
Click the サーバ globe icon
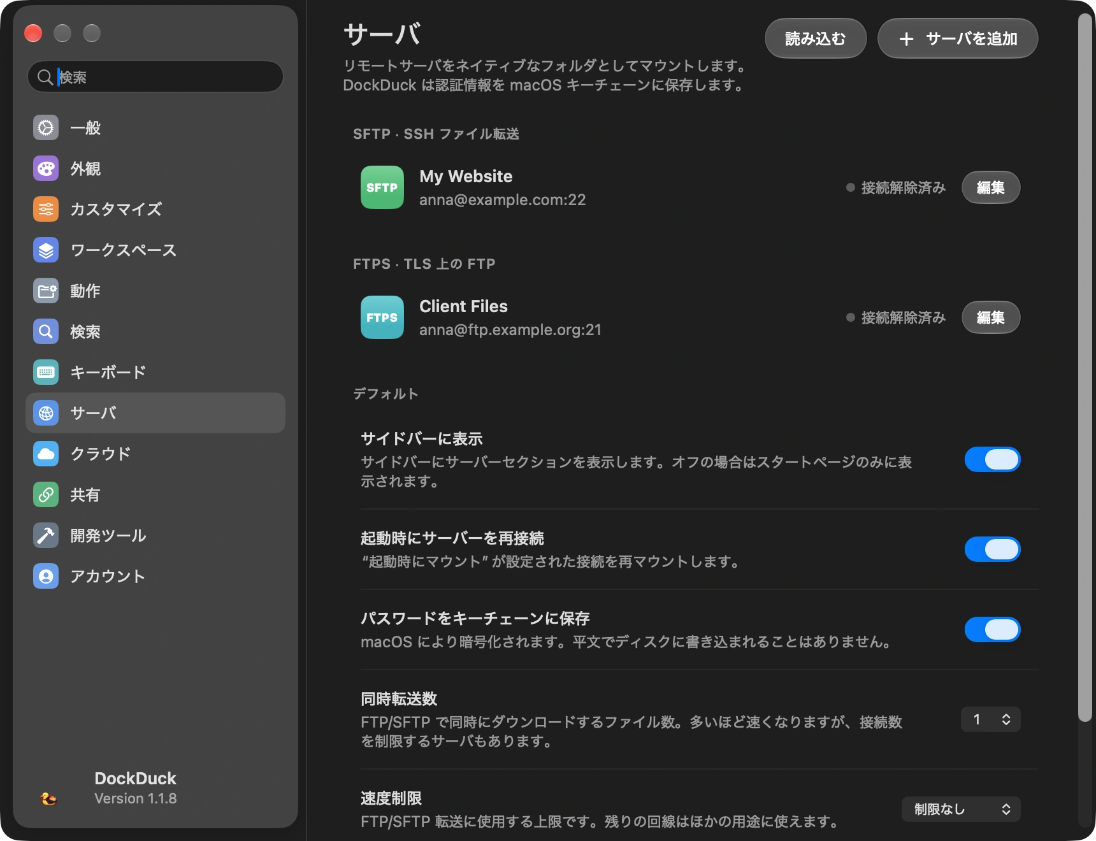point(46,413)
